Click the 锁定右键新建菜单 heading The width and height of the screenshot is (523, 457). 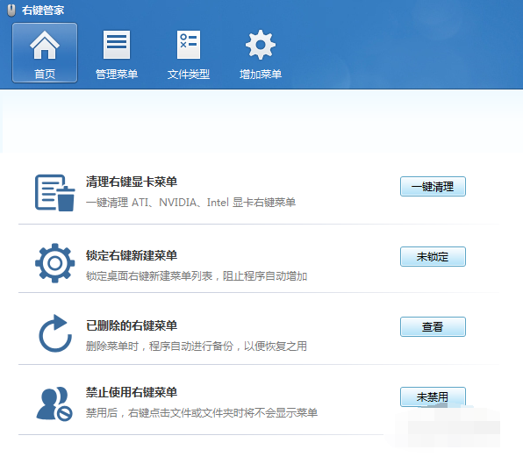(x=132, y=255)
